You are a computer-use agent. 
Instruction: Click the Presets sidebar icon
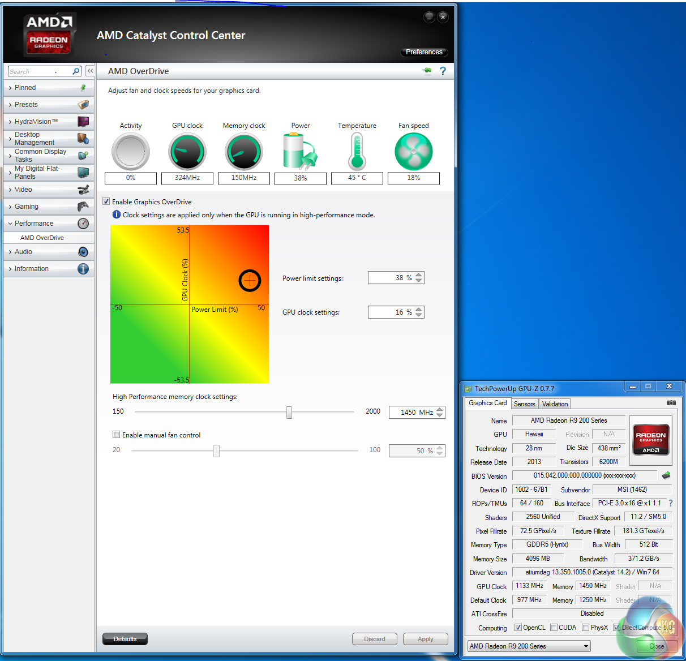83,105
